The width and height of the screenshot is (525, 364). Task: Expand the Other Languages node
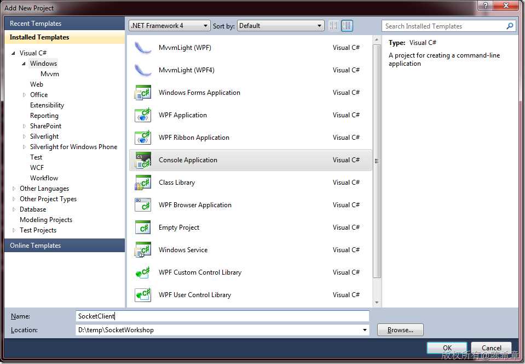(14, 189)
